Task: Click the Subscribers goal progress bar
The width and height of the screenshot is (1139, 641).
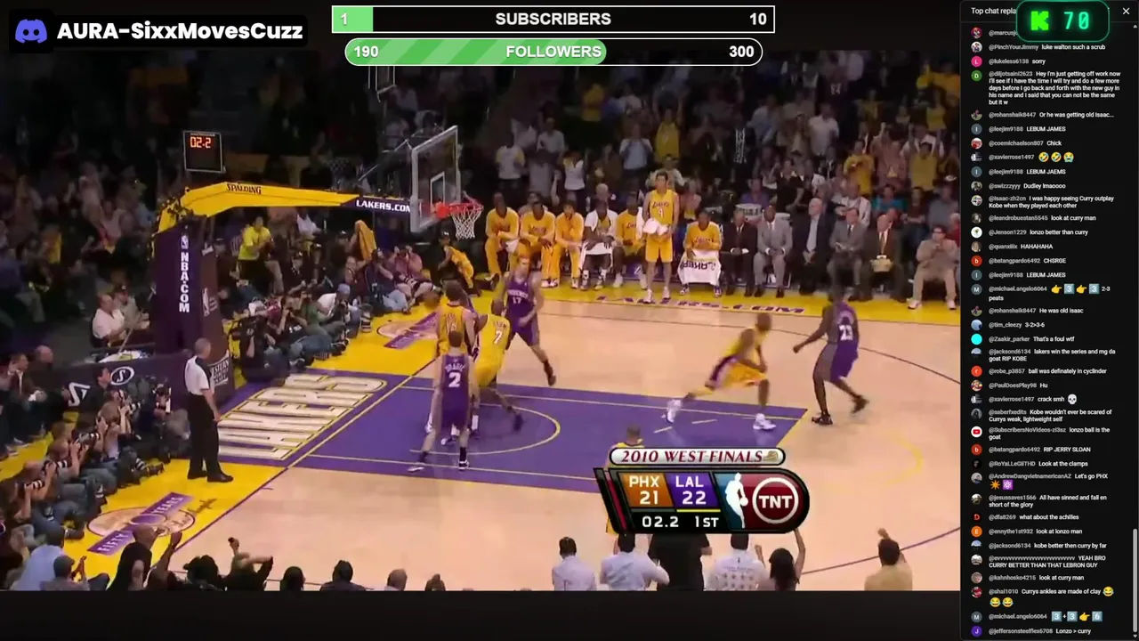Action: tap(553, 19)
